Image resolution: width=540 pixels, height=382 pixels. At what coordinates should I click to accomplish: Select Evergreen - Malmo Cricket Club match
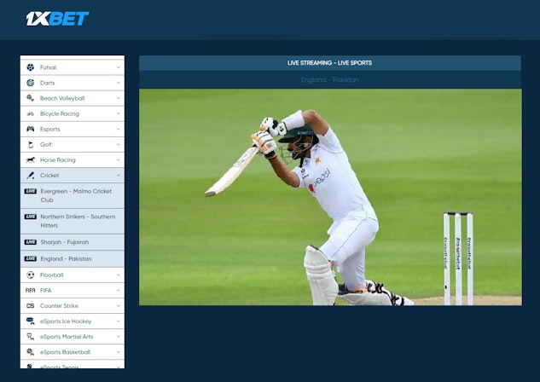coord(76,195)
